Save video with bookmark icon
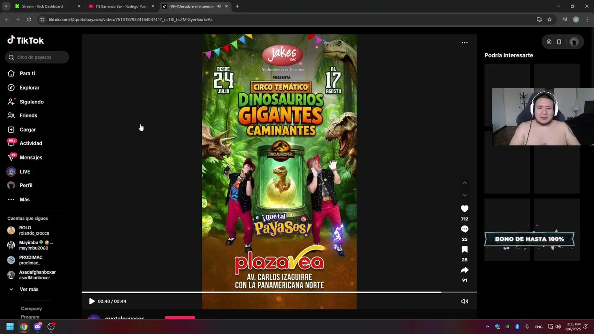 465,250
